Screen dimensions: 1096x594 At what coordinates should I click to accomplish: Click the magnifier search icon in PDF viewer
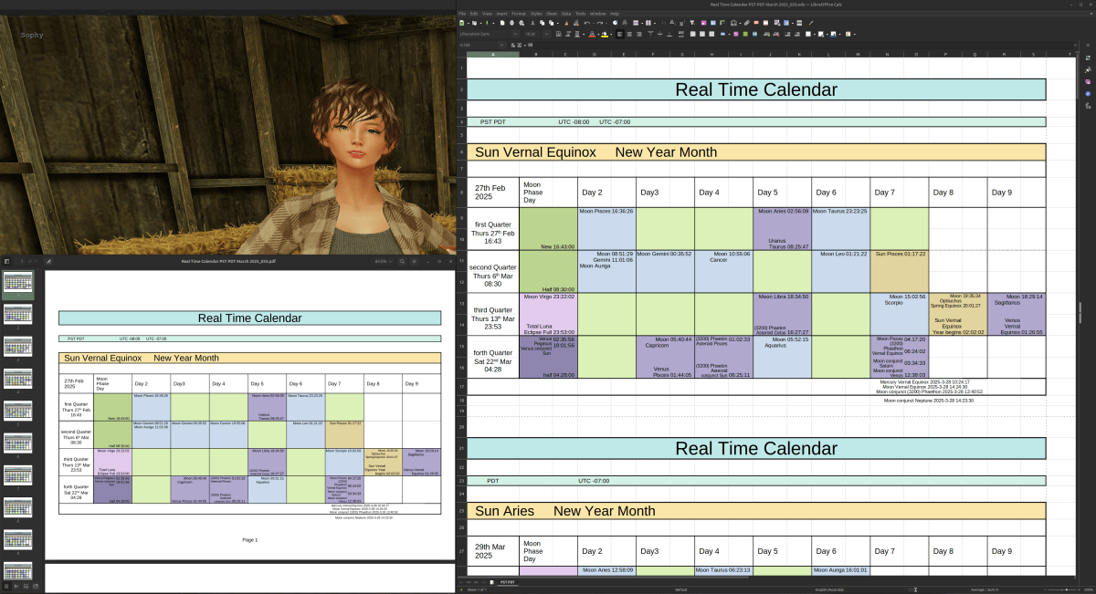click(x=403, y=261)
